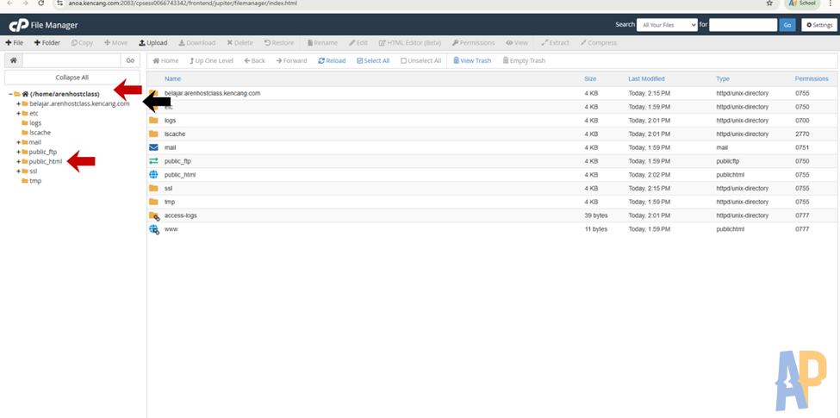Open the All Your Files dropdown
Viewport: 840px width, 418px height.
tap(668, 25)
